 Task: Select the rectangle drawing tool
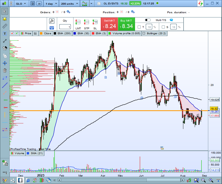pyautogui.click(x=5, y=78)
